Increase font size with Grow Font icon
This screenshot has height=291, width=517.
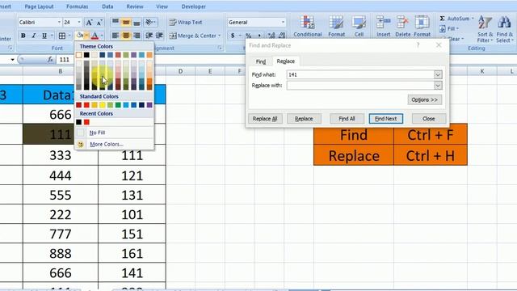point(89,23)
